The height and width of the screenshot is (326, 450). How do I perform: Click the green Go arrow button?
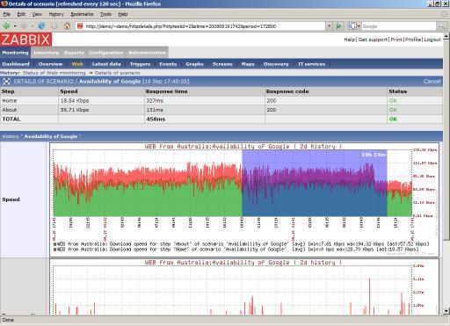[339, 26]
